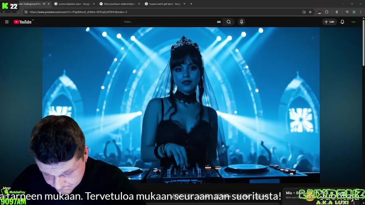The width and height of the screenshot is (365, 205).
Task: Close the Underground House YouTube tab
Action: 49,4
